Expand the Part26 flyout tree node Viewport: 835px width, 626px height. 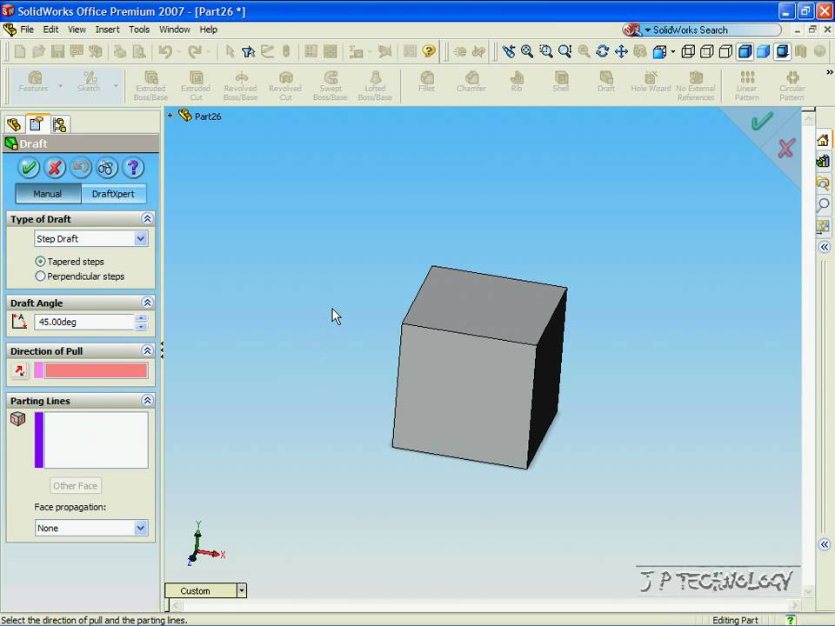(170, 115)
